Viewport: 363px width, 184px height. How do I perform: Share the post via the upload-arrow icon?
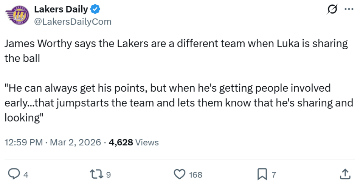[344, 174]
